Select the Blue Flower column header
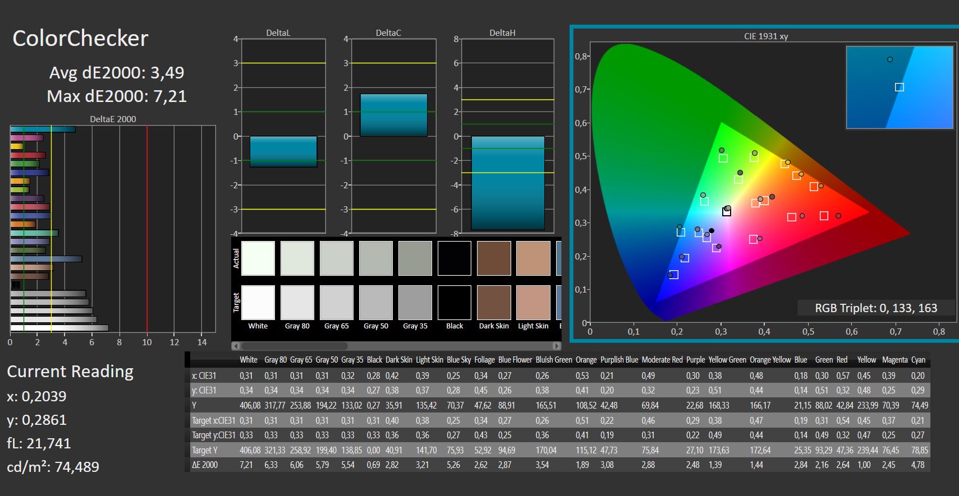Viewport: 959px width, 496px height. point(515,360)
